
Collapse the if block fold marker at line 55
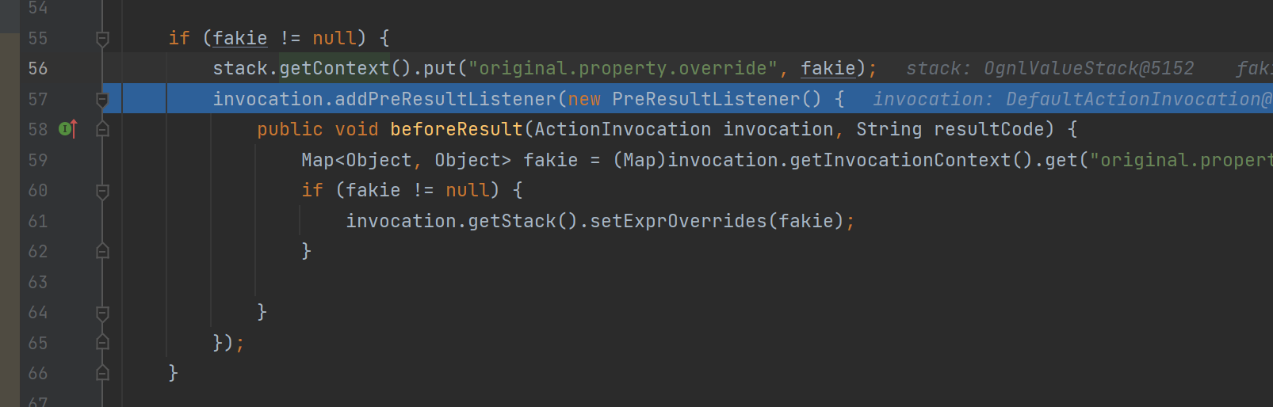point(102,38)
